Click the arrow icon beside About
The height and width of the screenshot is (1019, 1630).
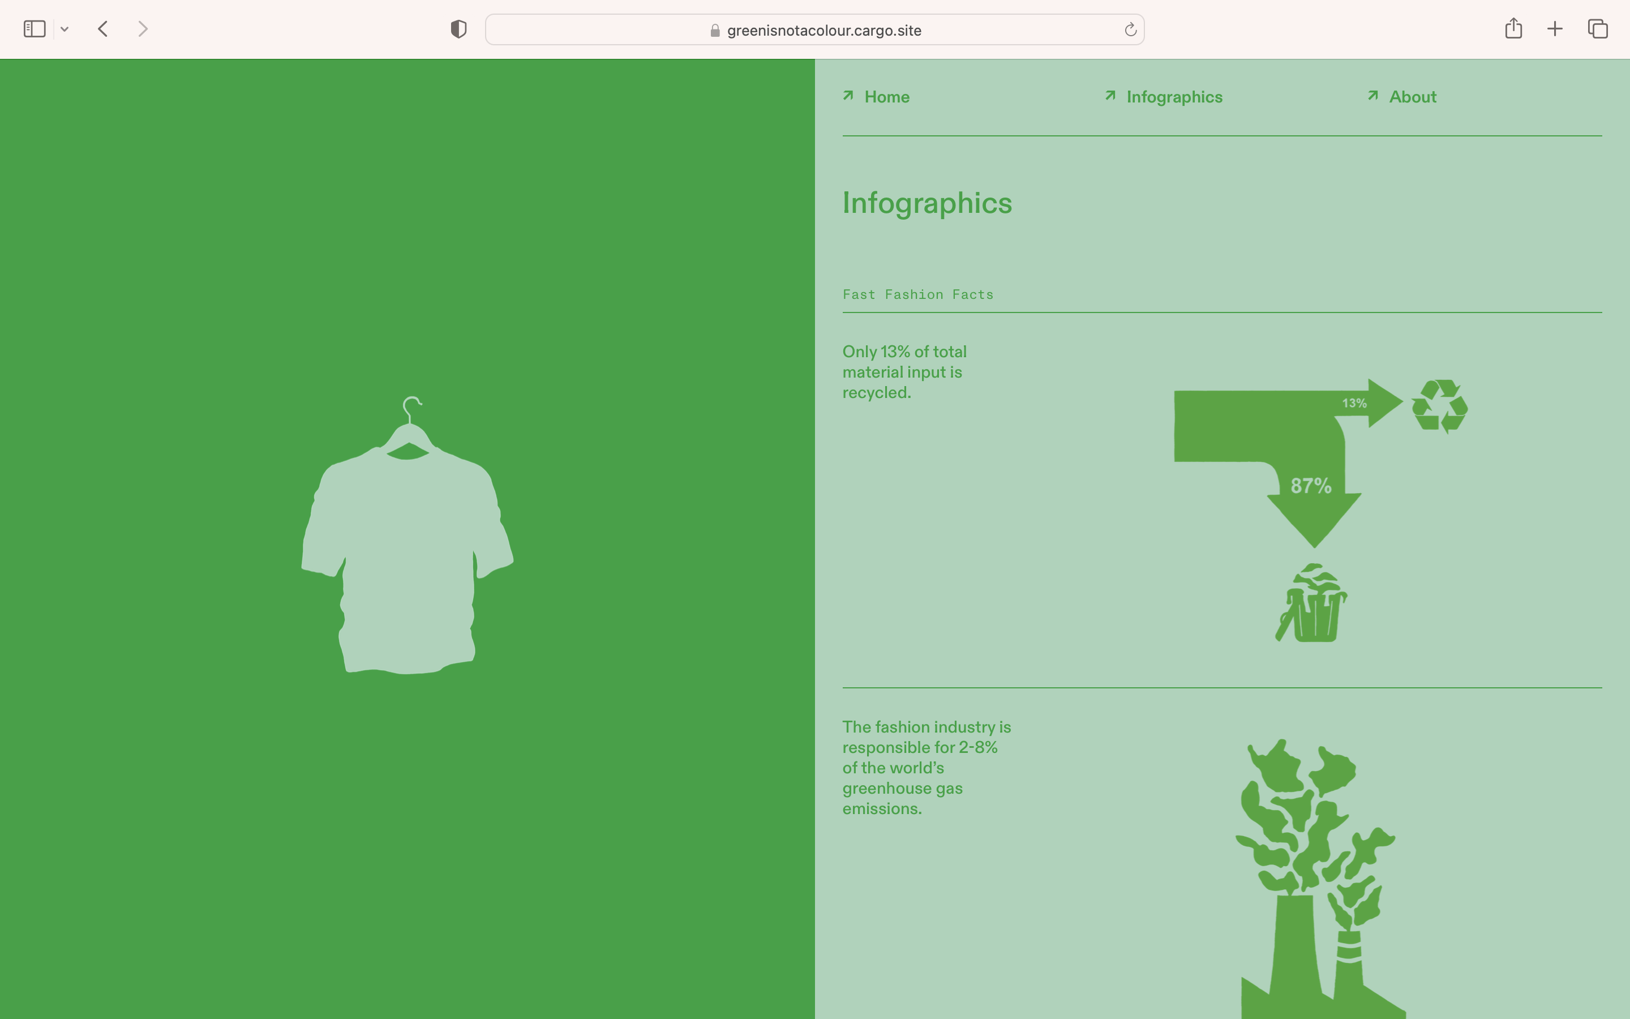coord(1372,96)
